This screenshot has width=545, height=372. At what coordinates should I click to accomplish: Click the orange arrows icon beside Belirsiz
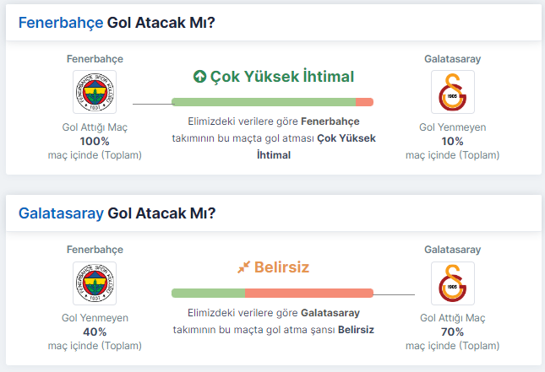click(243, 267)
